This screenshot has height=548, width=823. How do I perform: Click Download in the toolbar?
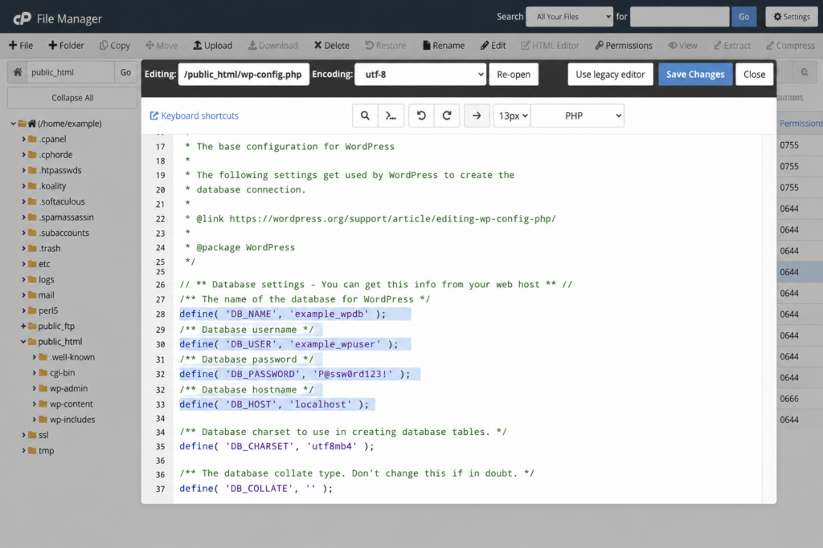pyautogui.click(x=273, y=46)
